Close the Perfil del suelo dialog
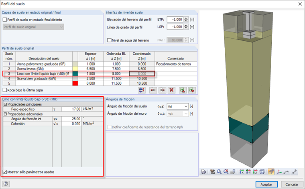Viewport: 305px width, 189px height. pos(300,4)
